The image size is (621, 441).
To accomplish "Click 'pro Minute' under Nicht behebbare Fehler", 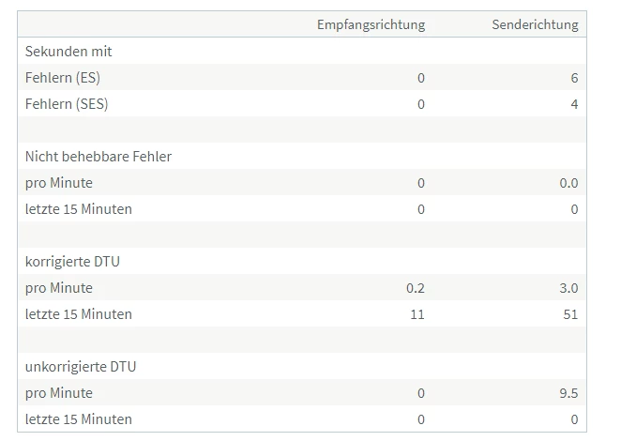I will pos(59,183).
